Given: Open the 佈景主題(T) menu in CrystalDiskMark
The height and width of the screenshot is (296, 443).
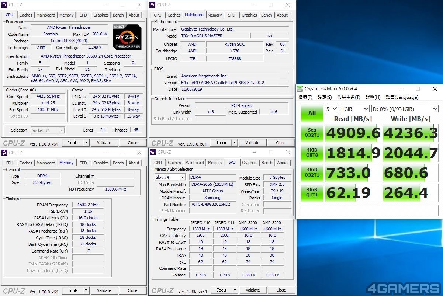Looking at the screenshot, I should (x=349, y=97).
